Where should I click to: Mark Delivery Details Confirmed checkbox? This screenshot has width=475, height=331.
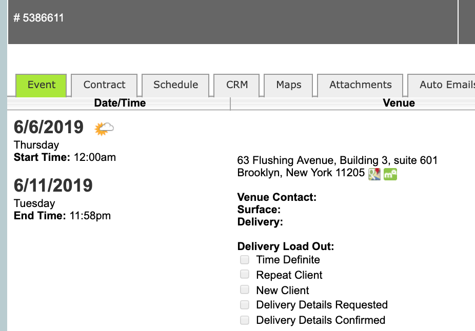pyautogui.click(x=245, y=320)
